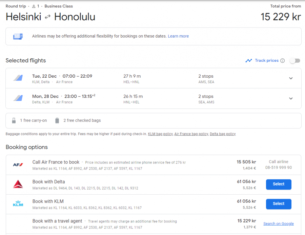305x235 pixels.
Task: Click the Track prices info icon
Action: [x=282, y=61]
